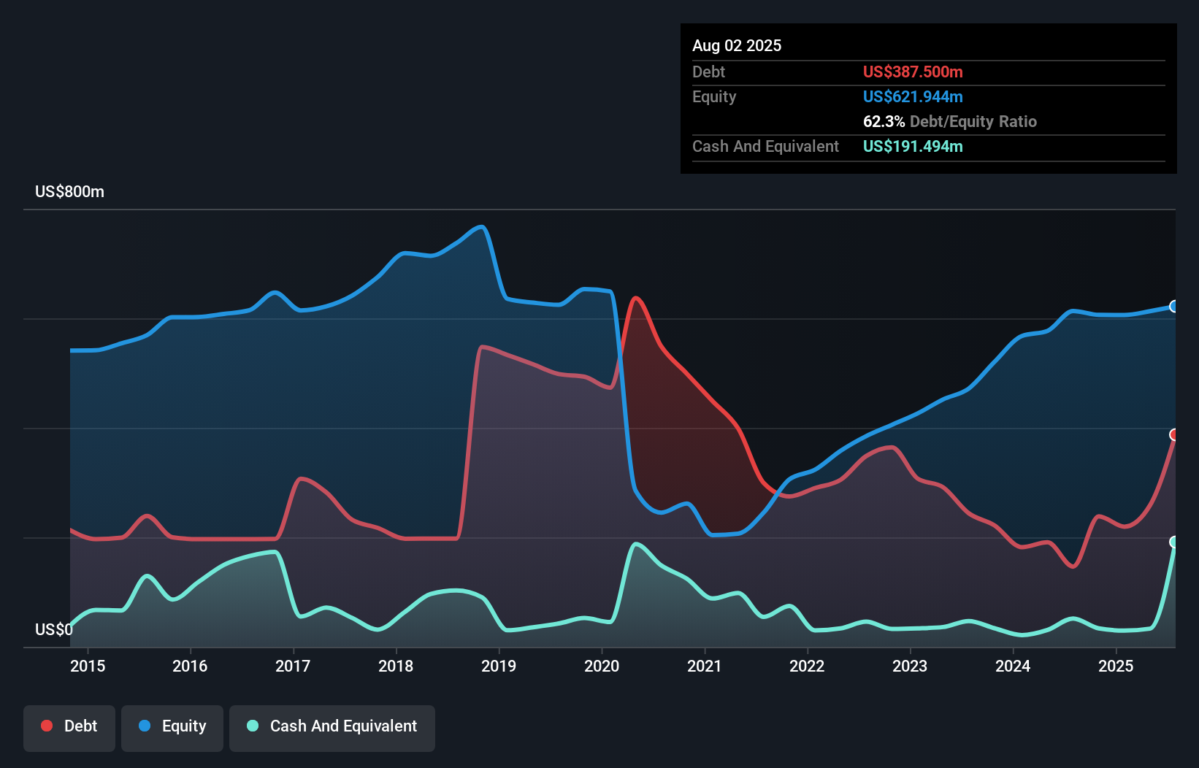The width and height of the screenshot is (1199, 768).
Task: Click the US$800m axis gridline label
Action: [x=69, y=191]
